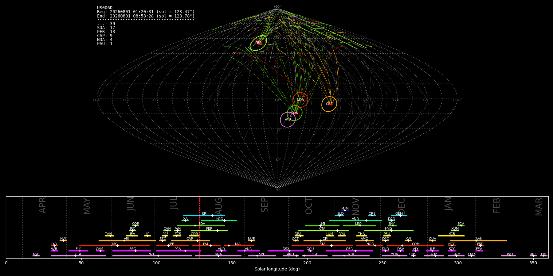Click the LEO shower label
This screenshot has height=276, width=553.
358,224
